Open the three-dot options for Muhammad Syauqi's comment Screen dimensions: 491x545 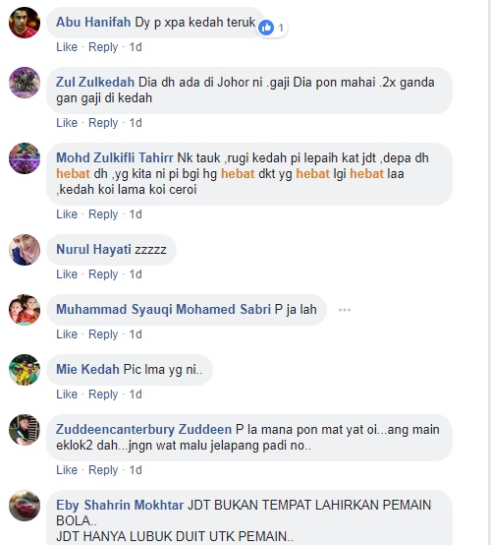point(345,310)
